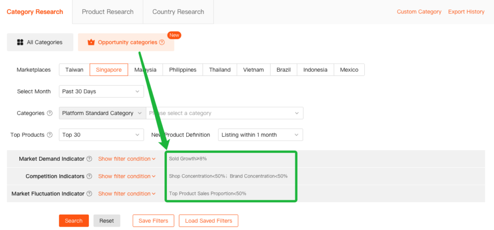Open the Top 30 products dropdown
This screenshot has height=230, width=494.
click(x=101, y=135)
